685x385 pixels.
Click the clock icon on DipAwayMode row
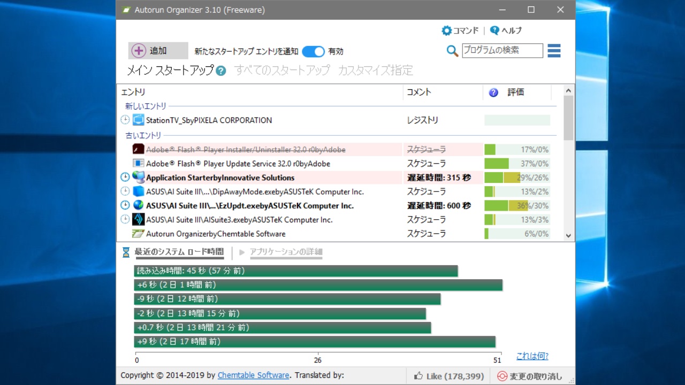point(125,191)
